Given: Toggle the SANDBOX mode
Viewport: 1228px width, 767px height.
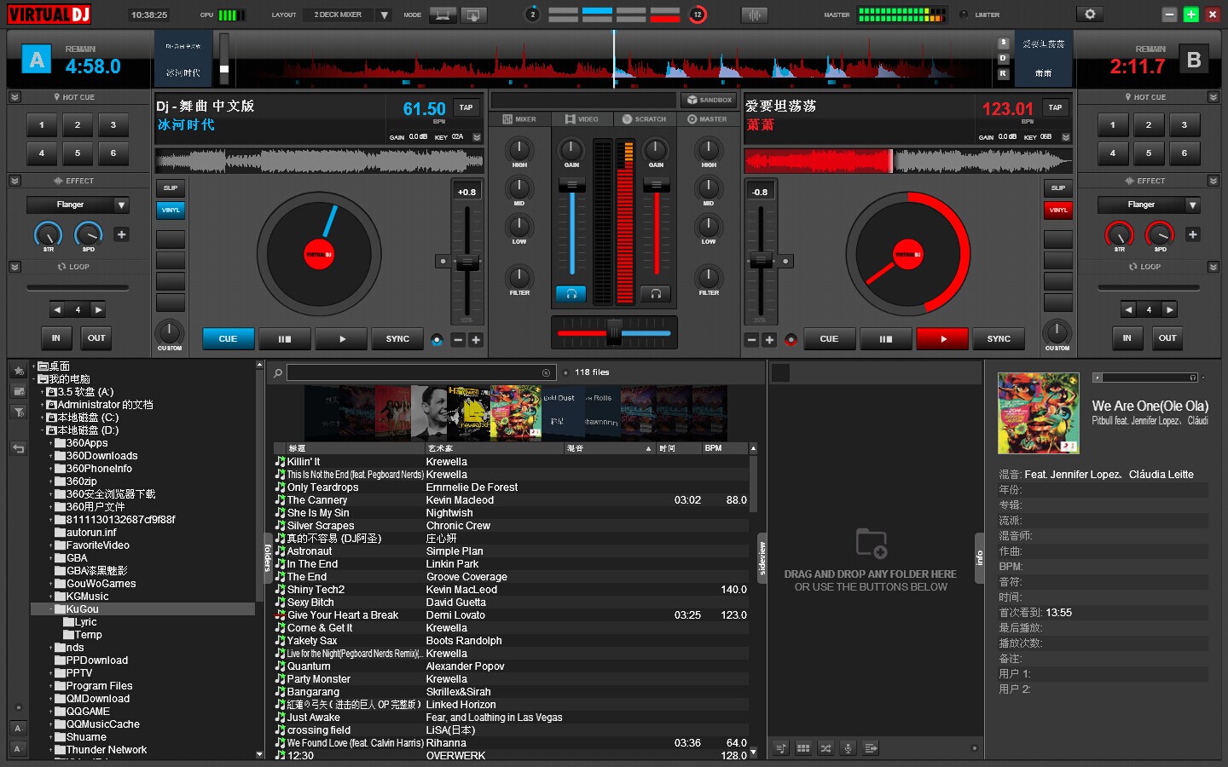Looking at the screenshot, I should coord(710,100).
